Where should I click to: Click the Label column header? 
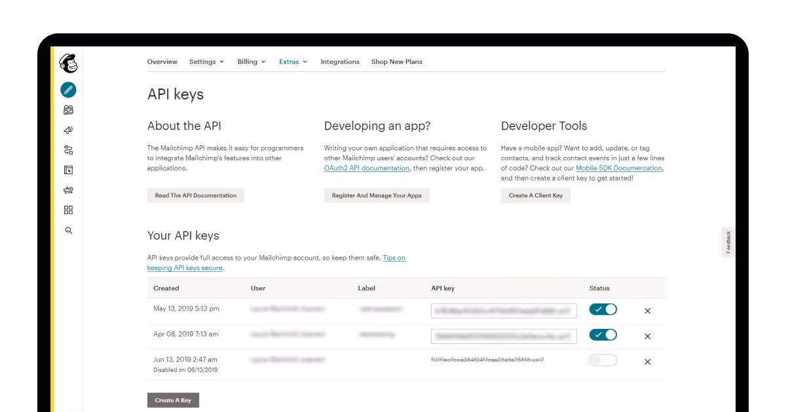click(x=366, y=288)
